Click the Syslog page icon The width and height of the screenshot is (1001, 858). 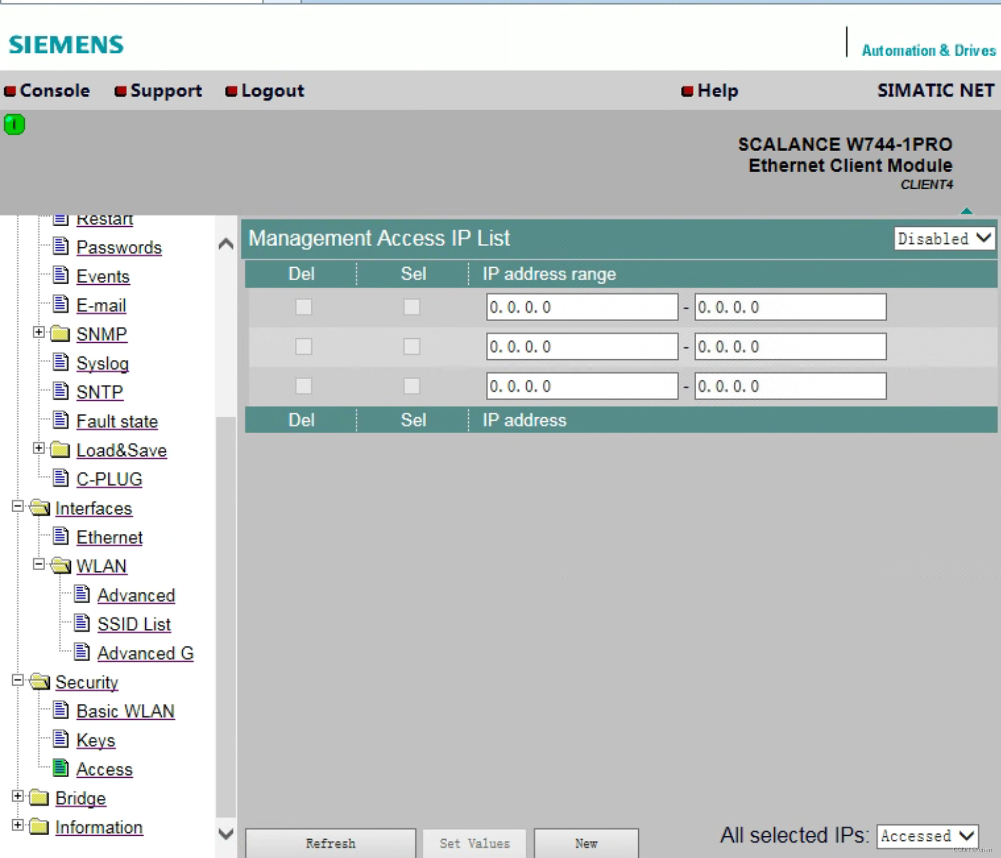click(60, 362)
